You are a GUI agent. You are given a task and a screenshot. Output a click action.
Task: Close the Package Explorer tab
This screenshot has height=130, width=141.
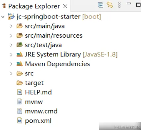65,6
